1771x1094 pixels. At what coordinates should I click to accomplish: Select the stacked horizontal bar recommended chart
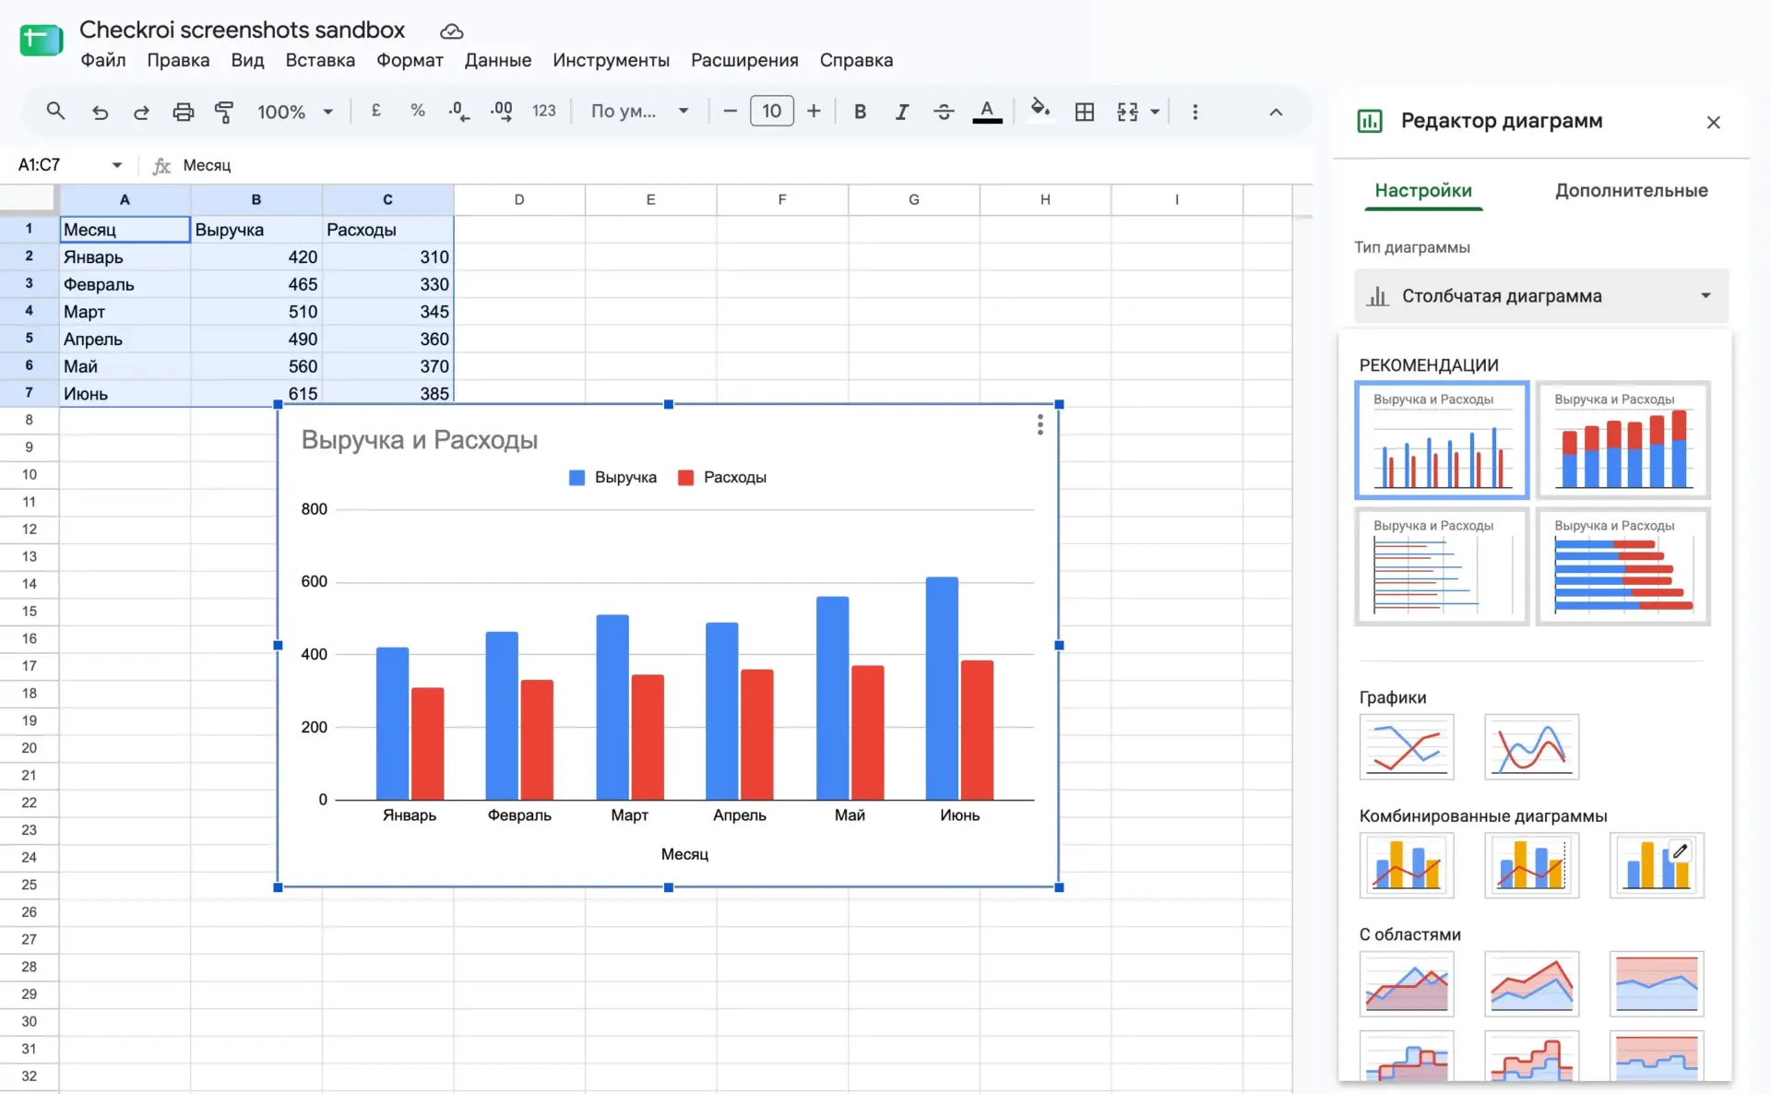tap(1622, 566)
